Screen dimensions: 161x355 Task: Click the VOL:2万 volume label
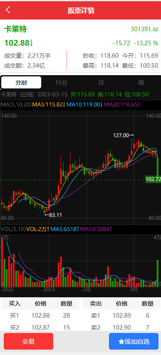[x=38, y=229]
